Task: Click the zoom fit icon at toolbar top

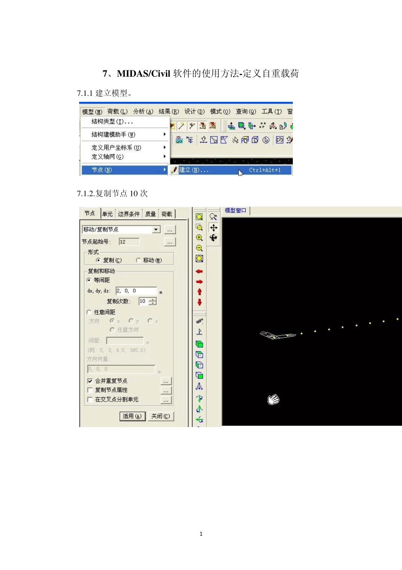Action: [x=199, y=217]
